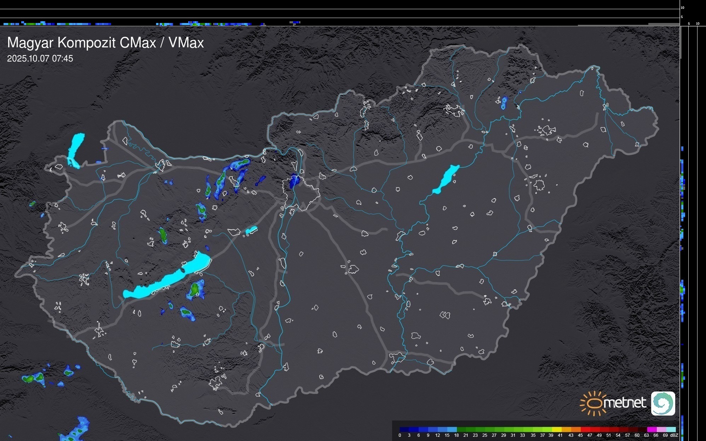The width and height of the screenshot is (706, 441).
Task: Click the bright green 37 dBZ swatch
Action: pos(547,429)
